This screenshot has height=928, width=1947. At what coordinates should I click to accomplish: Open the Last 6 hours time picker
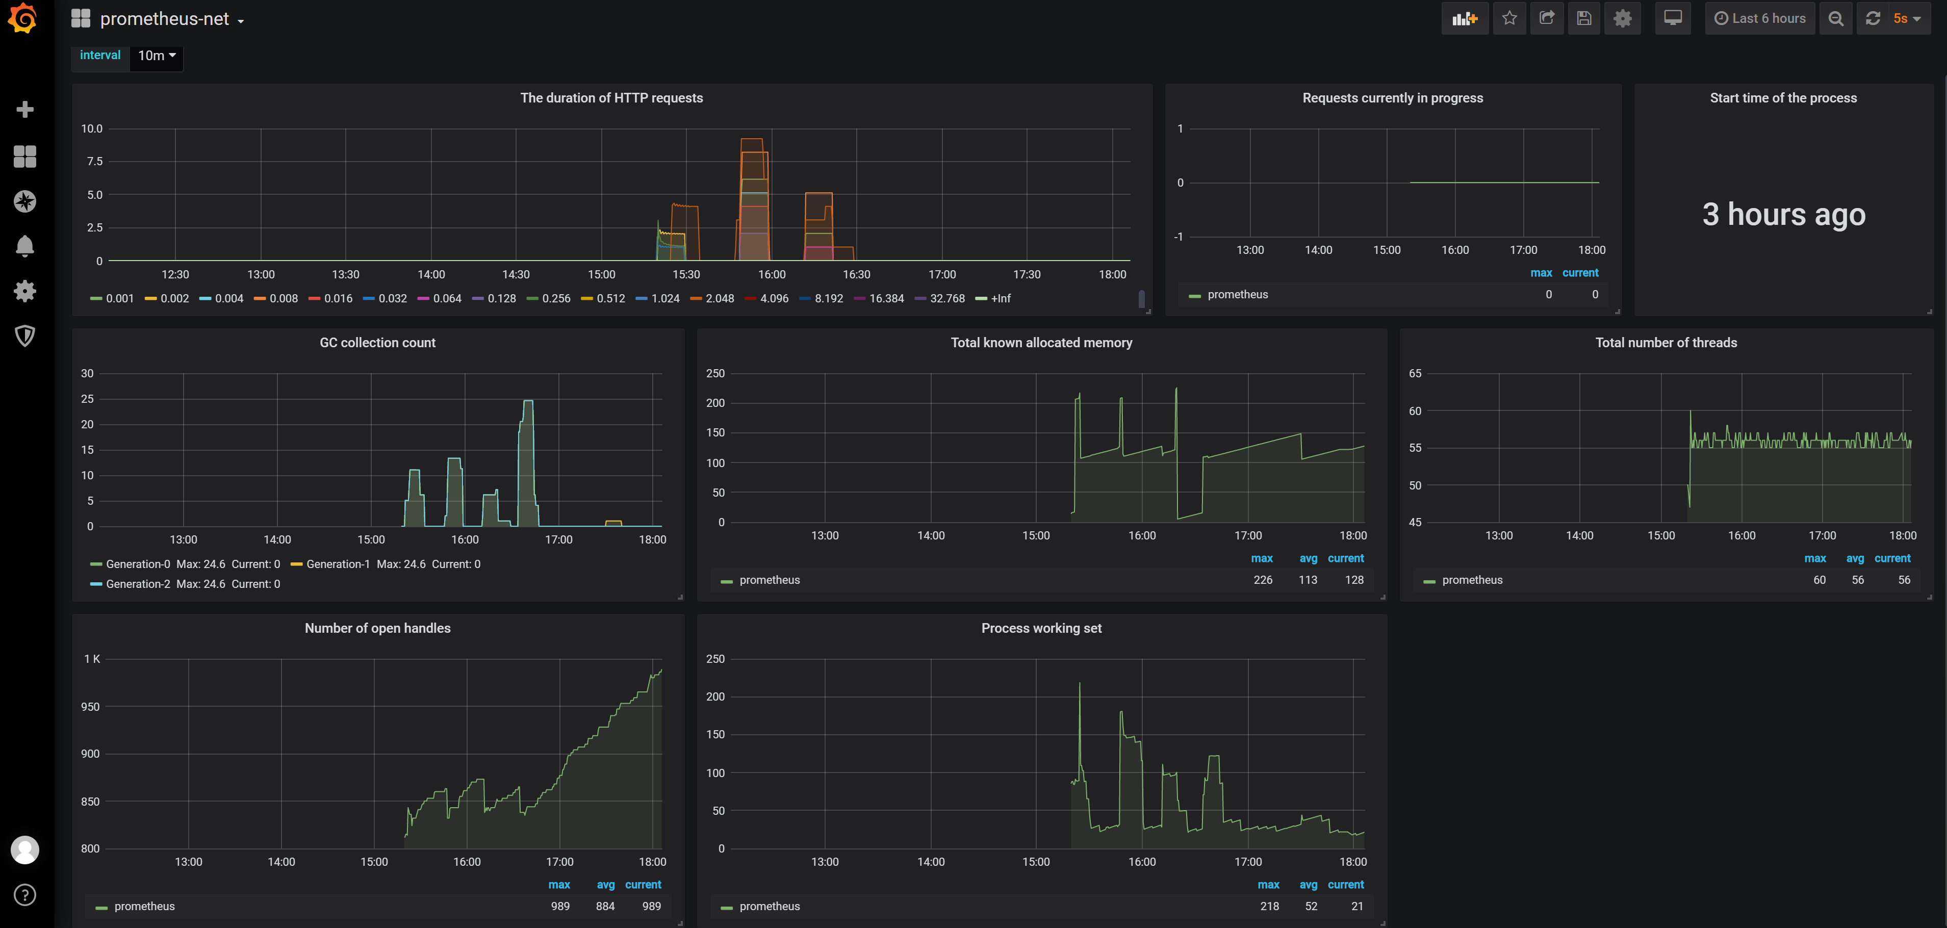tap(1759, 19)
